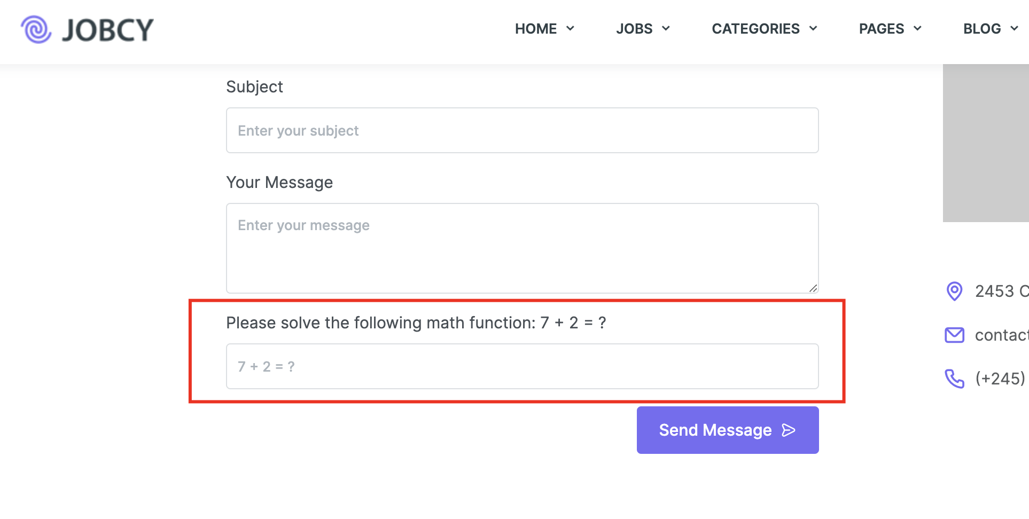Focus the Enter your message textarea
Image resolution: width=1029 pixels, height=519 pixels.
point(523,248)
